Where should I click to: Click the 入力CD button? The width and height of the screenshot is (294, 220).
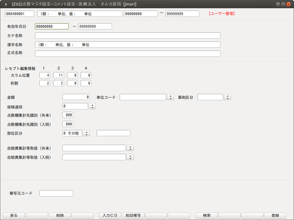pos(110,215)
